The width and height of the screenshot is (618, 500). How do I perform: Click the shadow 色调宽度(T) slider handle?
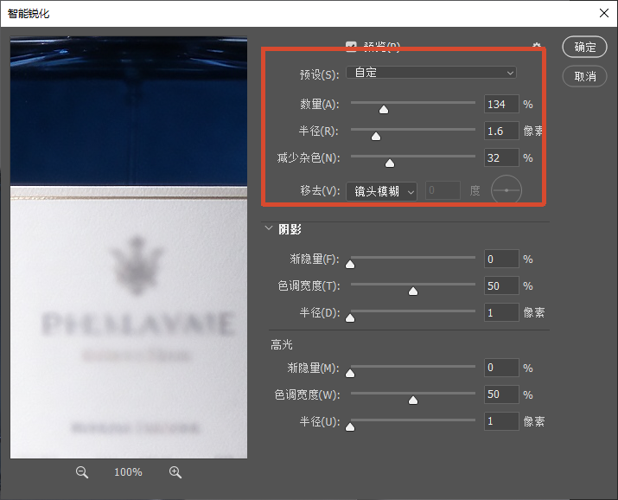point(412,291)
